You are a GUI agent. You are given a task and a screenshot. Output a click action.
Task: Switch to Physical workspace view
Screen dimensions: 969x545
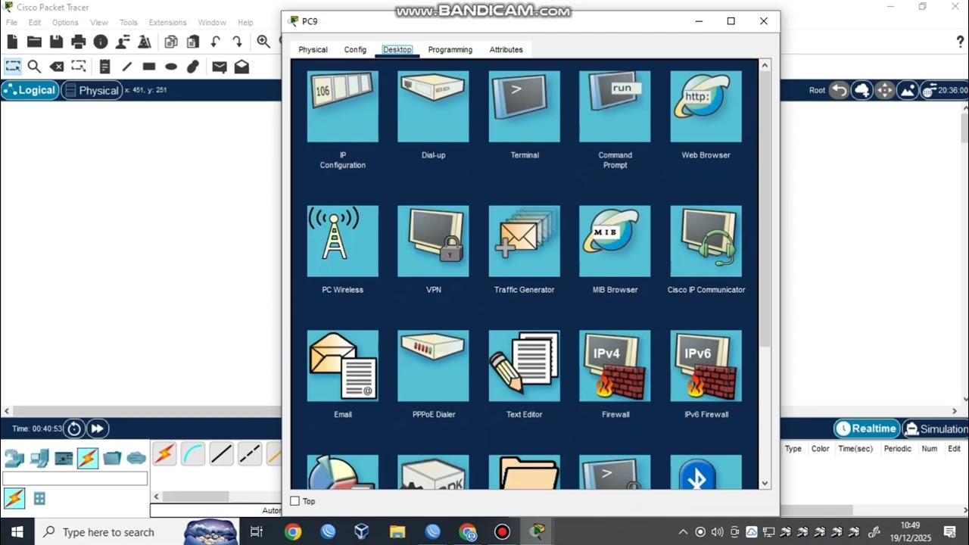pyautogui.click(x=92, y=90)
